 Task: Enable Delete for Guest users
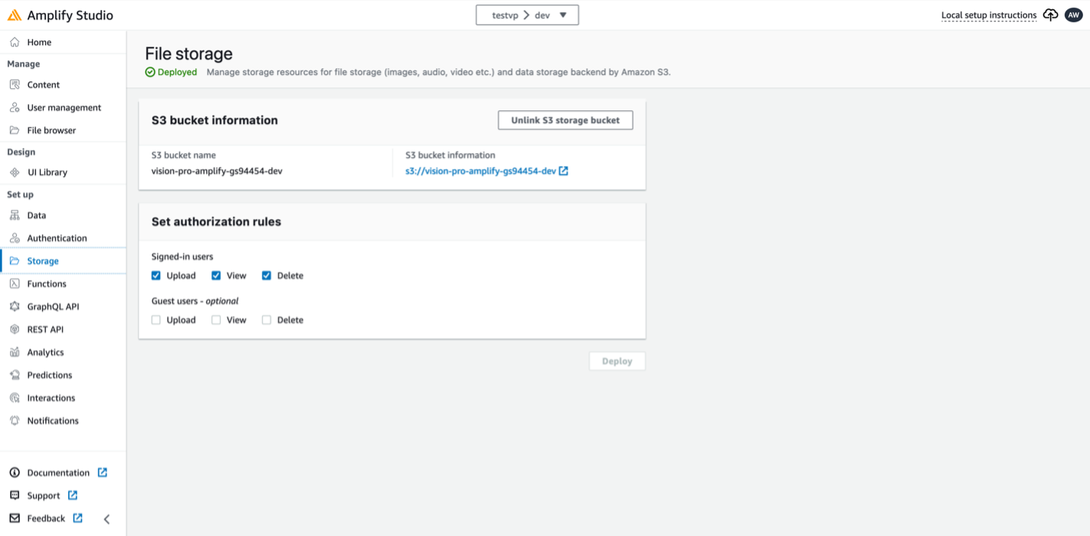point(267,320)
